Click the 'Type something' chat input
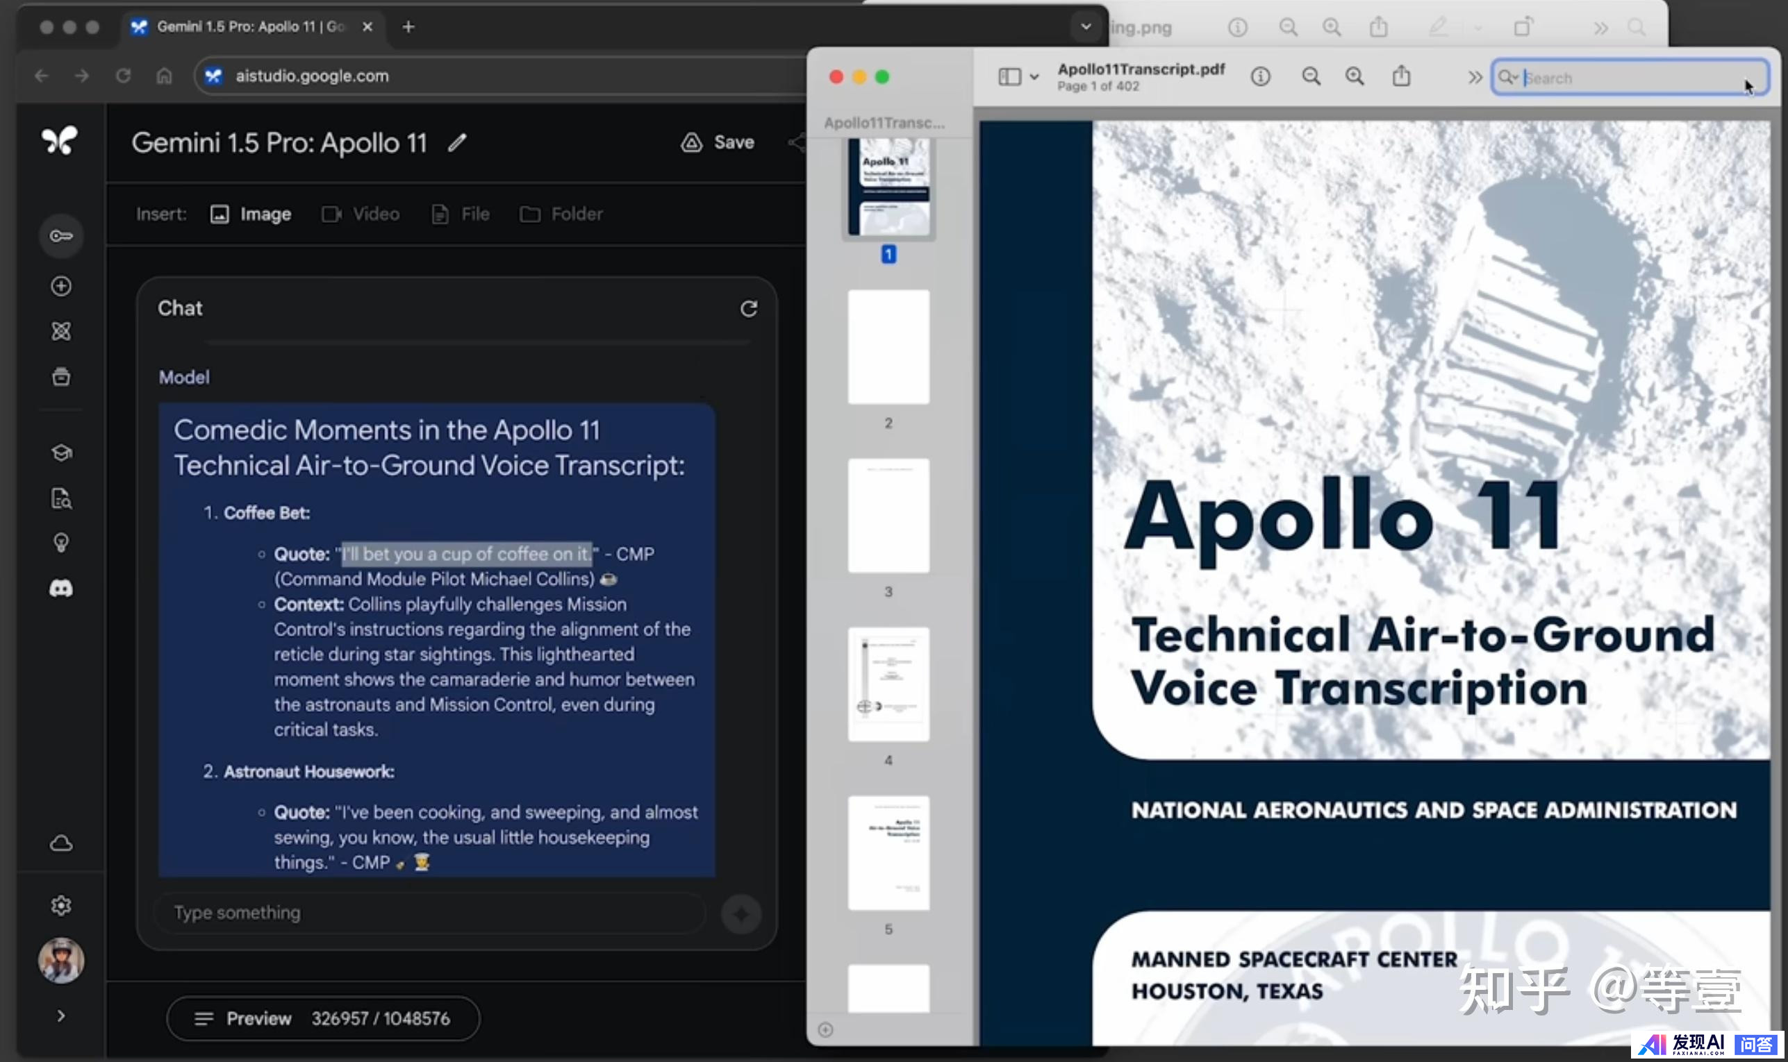This screenshot has height=1062, width=1788. (x=430, y=913)
